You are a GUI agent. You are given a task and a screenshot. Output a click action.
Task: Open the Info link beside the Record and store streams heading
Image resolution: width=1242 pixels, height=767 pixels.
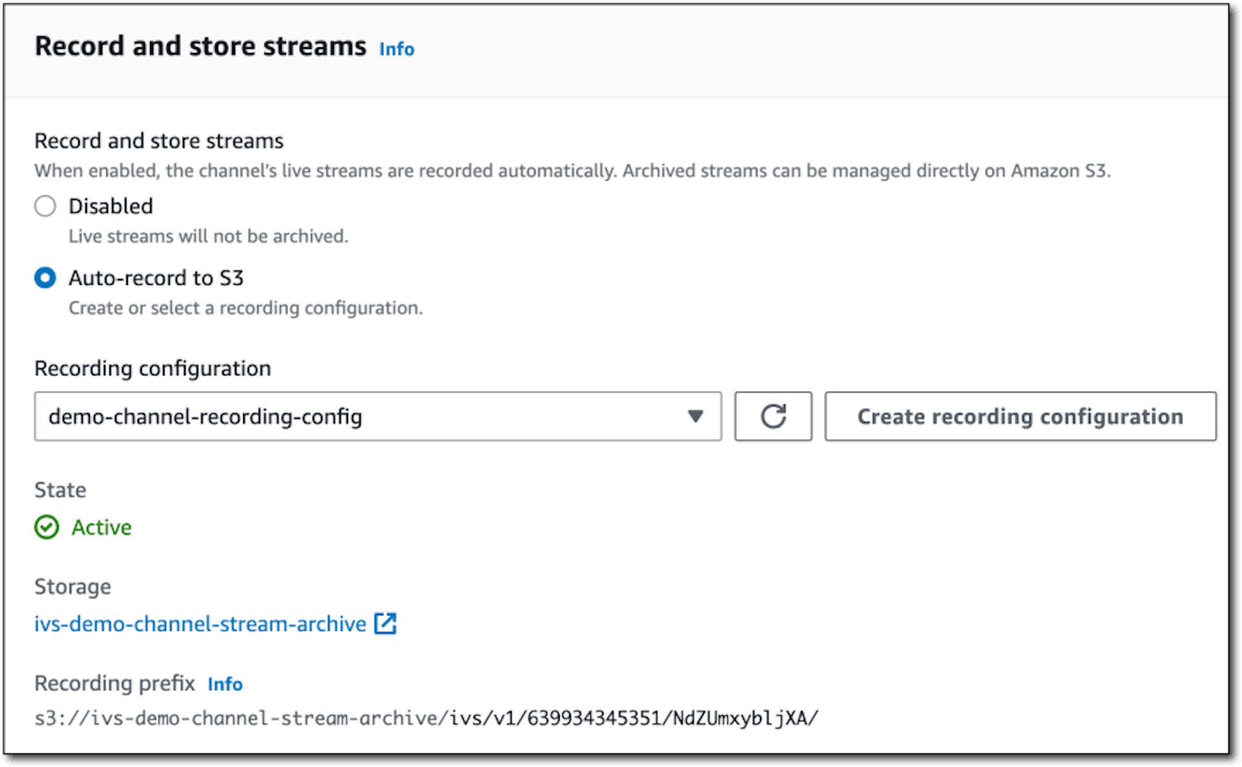(397, 49)
